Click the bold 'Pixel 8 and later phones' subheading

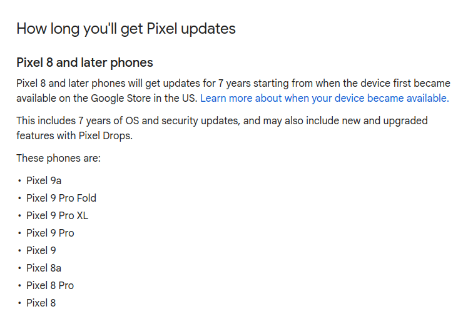[84, 62]
